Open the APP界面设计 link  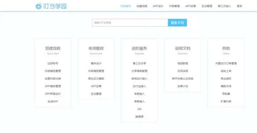pos(53,94)
